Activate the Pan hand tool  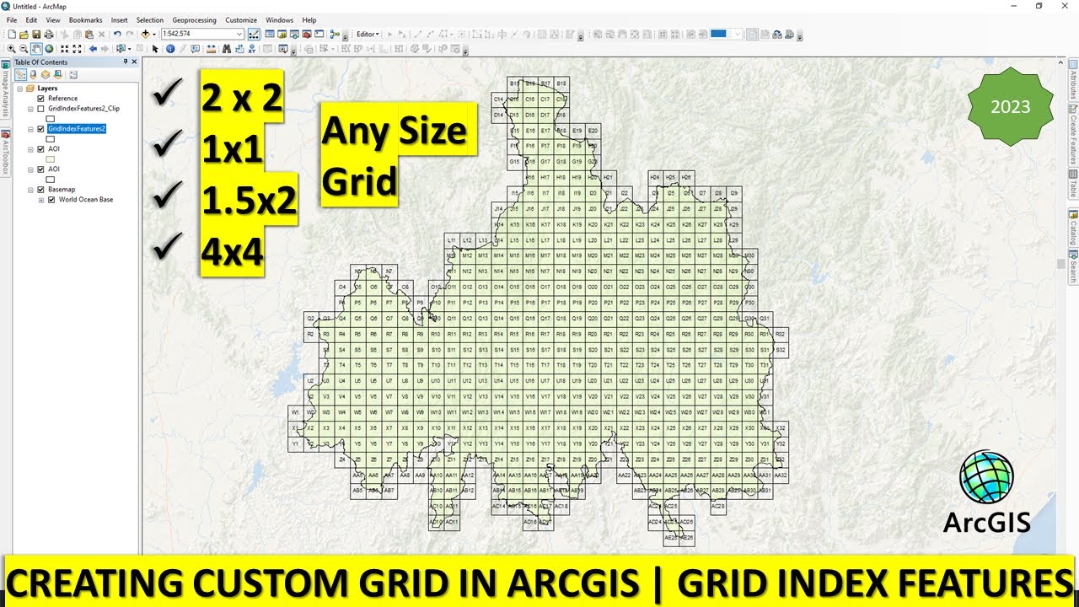36,49
